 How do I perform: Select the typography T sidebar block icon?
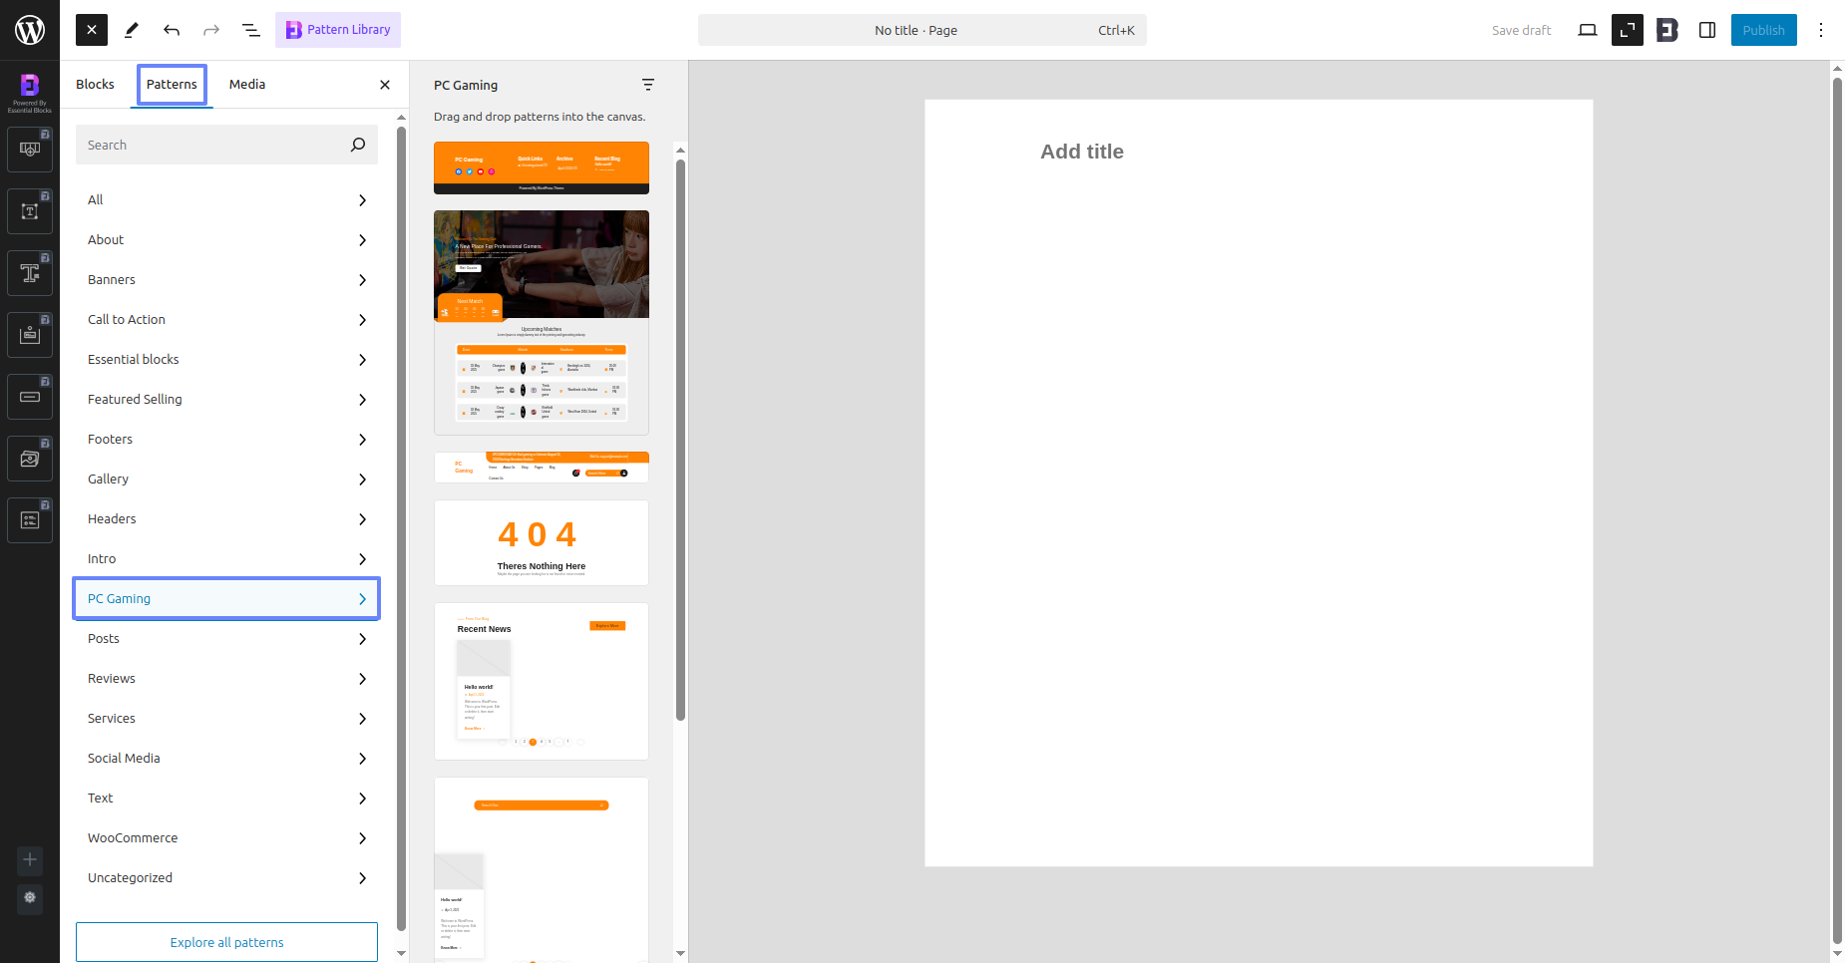pyautogui.click(x=30, y=273)
